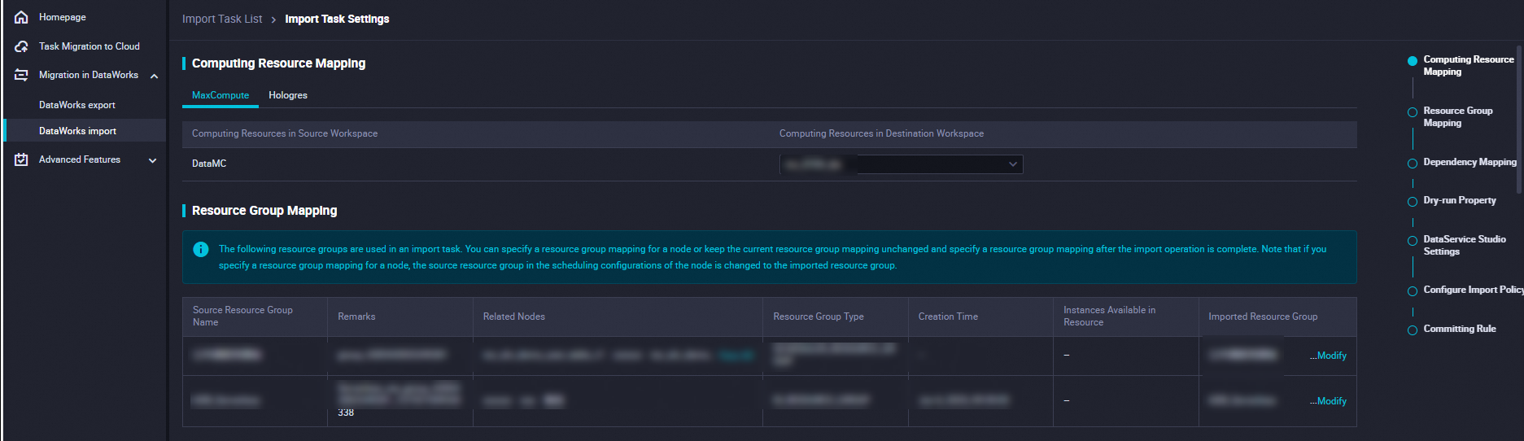Click the Import Task Settings breadcrumb title
1524x441 pixels.
pyautogui.click(x=337, y=19)
